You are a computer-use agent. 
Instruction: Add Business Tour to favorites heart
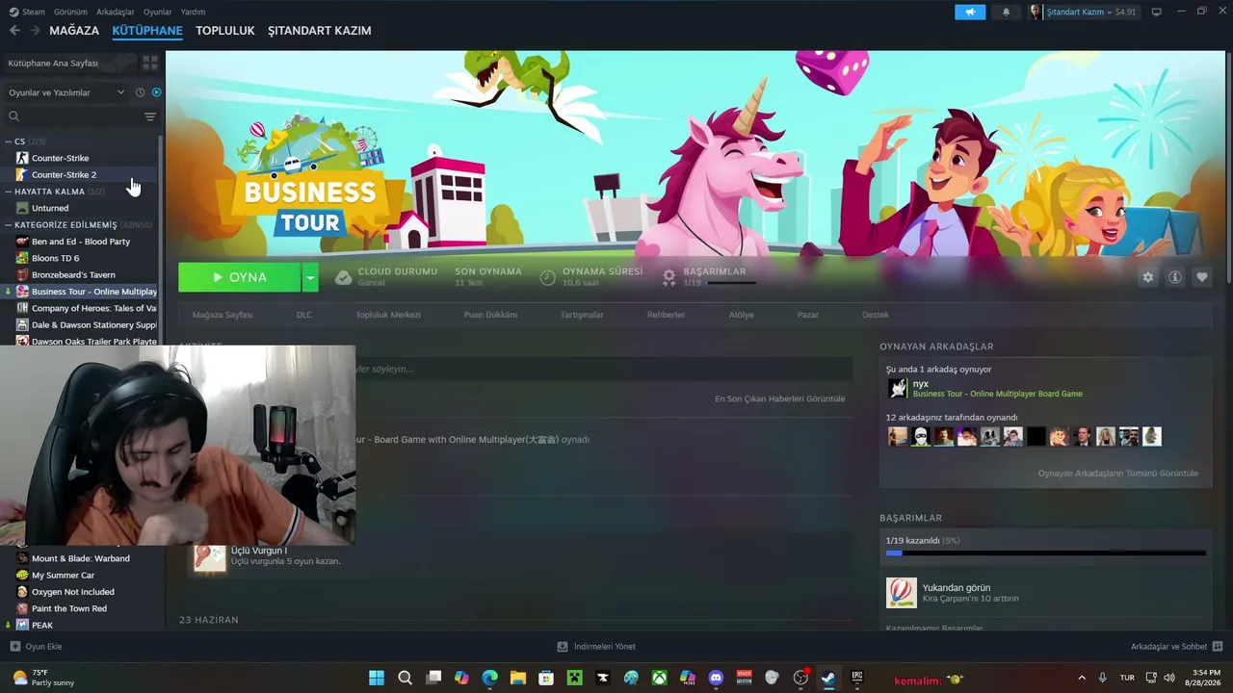[1202, 277]
